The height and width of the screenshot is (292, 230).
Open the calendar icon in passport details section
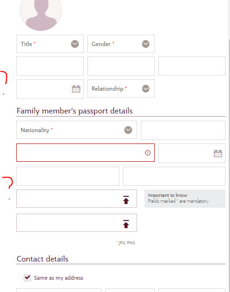(218, 154)
